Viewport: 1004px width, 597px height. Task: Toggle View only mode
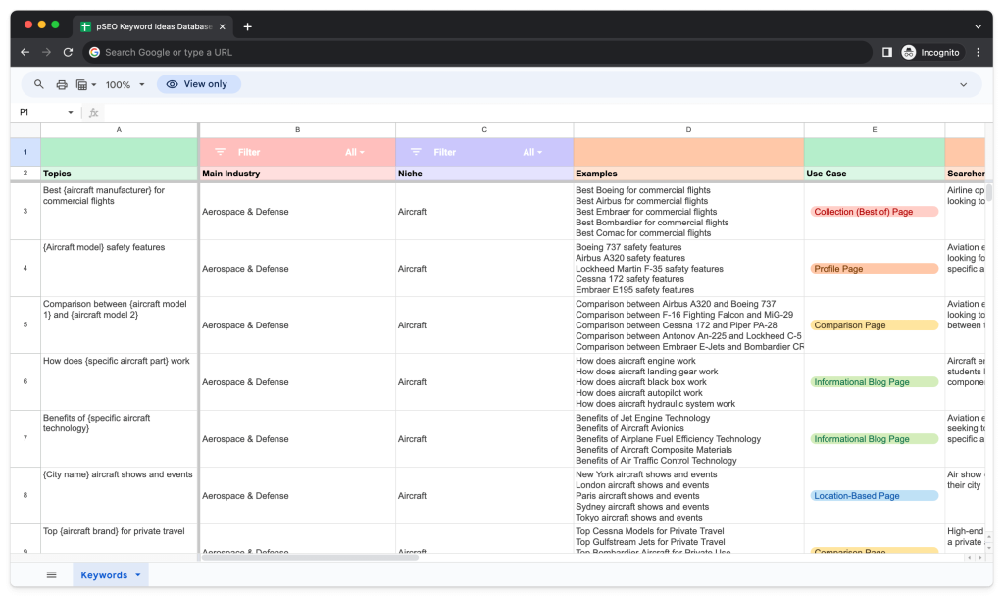point(198,84)
